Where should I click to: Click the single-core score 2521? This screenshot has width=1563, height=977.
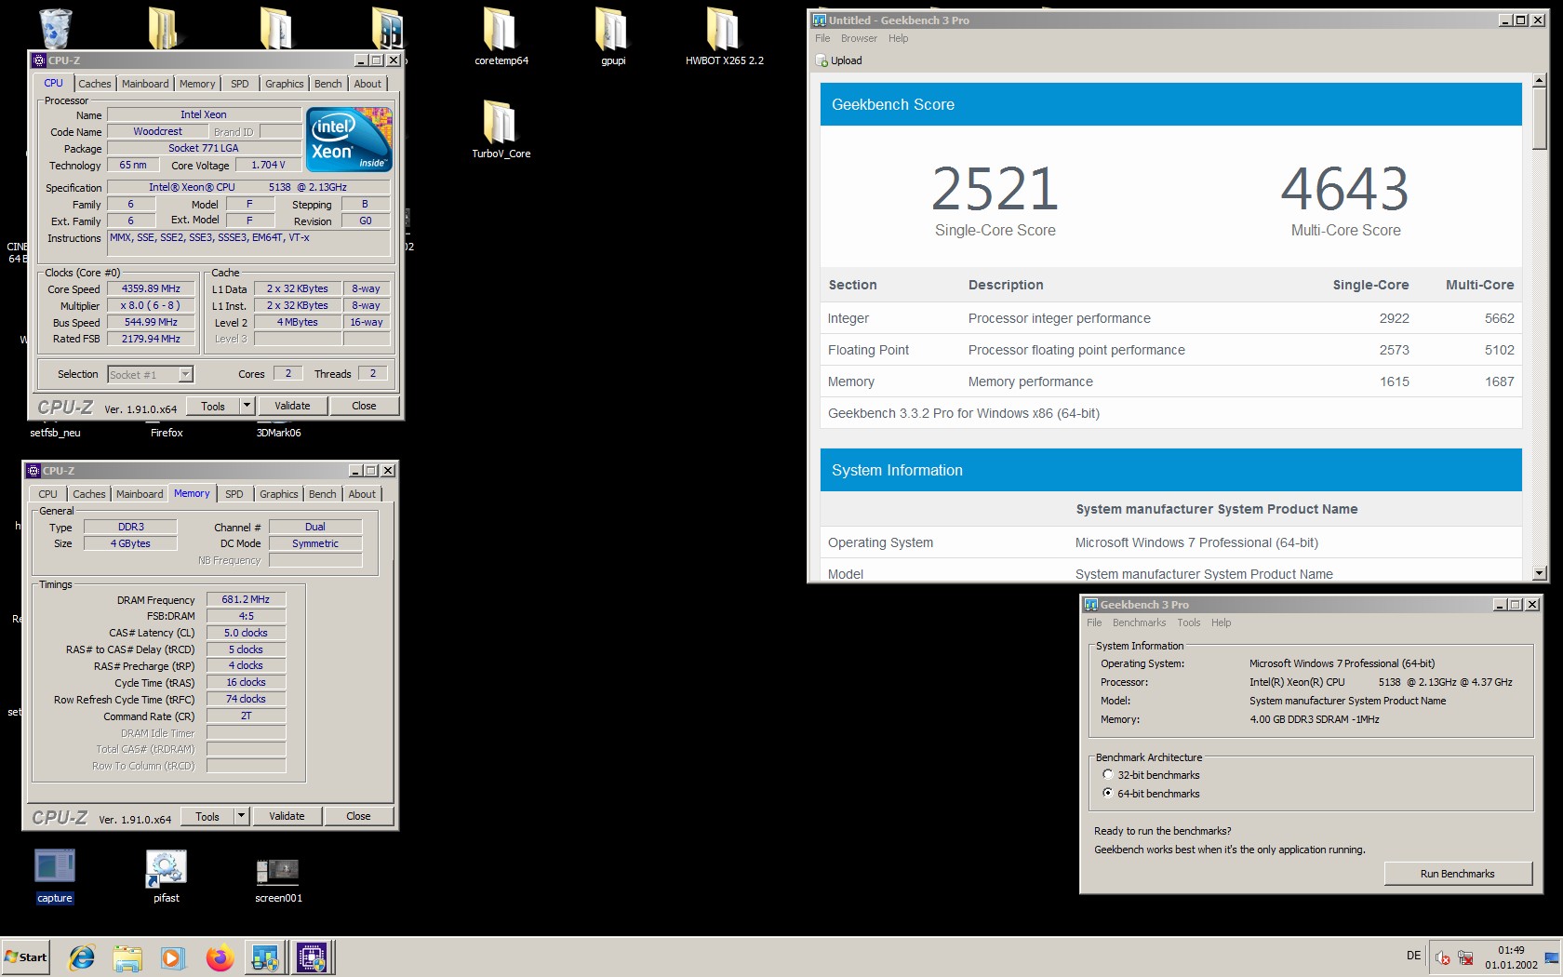pos(995,189)
